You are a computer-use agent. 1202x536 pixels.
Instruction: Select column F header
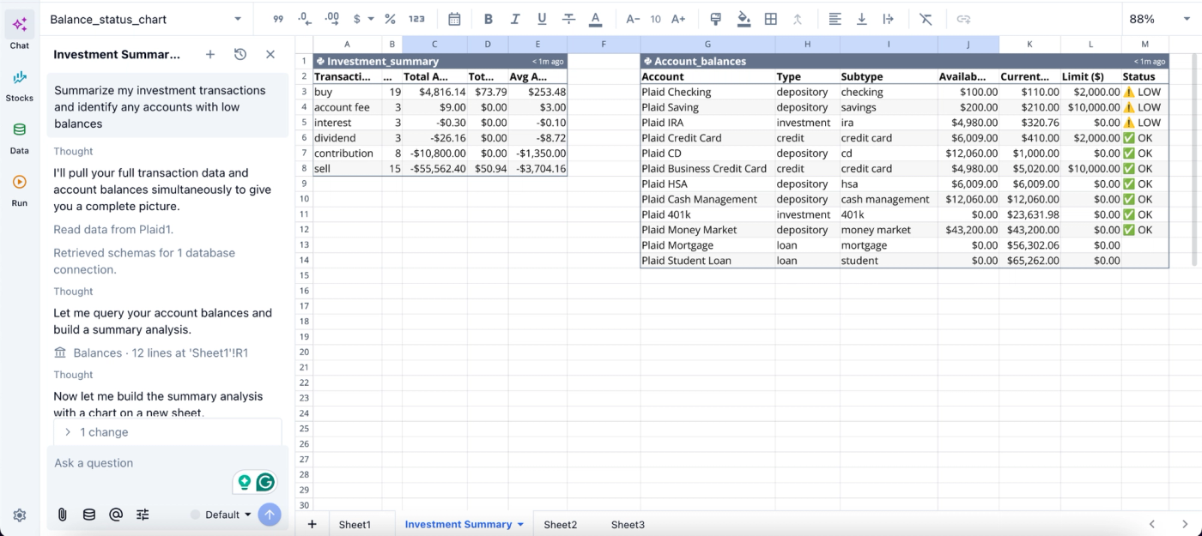[604, 44]
